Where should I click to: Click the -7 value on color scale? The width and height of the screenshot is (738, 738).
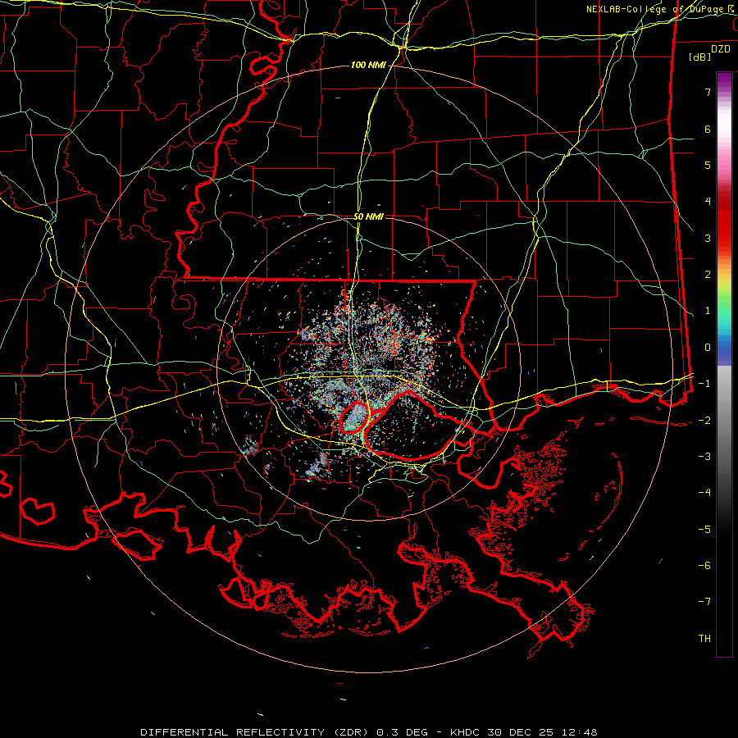(704, 602)
